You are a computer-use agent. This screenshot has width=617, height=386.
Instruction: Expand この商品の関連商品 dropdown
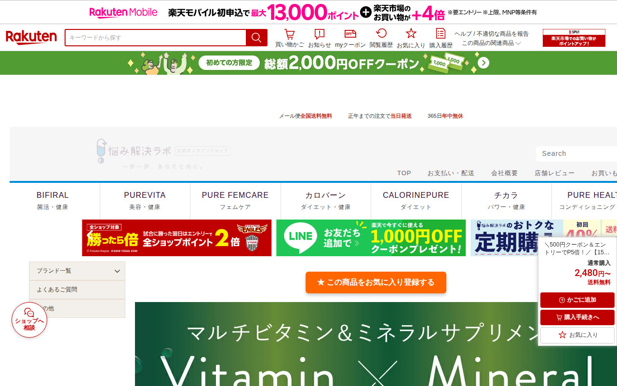point(491,43)
